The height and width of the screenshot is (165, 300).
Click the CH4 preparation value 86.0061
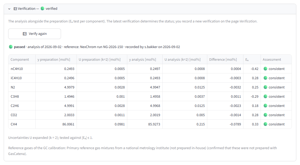[68, 124]
